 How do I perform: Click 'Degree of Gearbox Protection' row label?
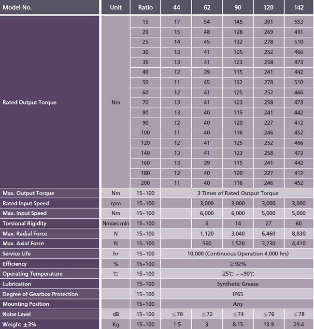pos(49,294)
